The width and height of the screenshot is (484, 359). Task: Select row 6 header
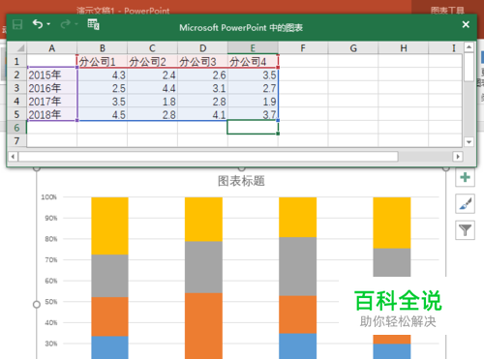(16, 128)
